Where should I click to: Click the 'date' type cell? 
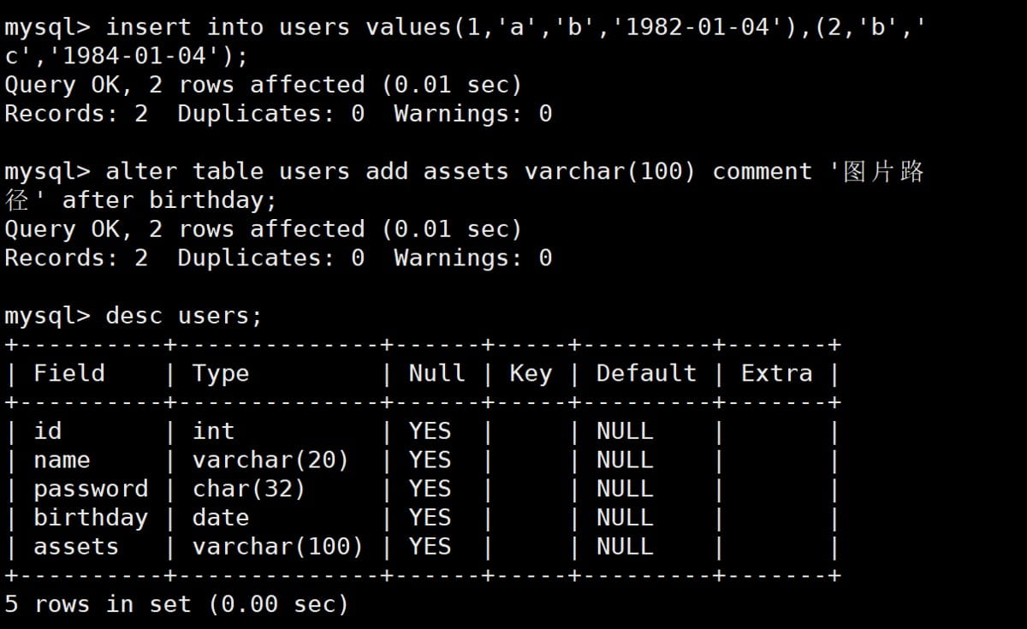click(220, 518)
